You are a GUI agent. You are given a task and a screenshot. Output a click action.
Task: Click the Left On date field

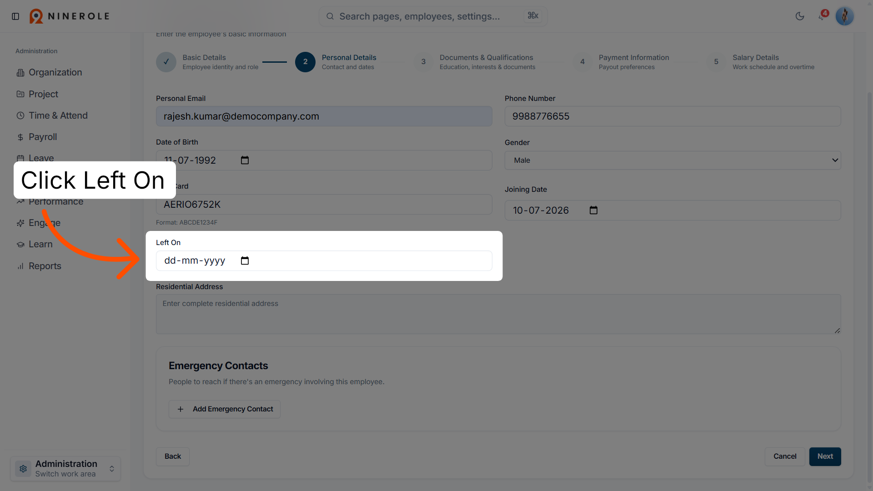click(324, 261)
